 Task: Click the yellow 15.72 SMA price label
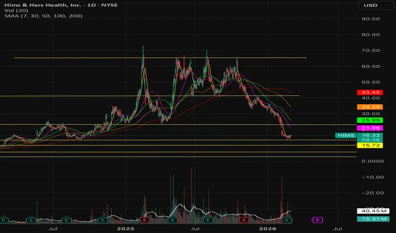[x=370, y=145]
